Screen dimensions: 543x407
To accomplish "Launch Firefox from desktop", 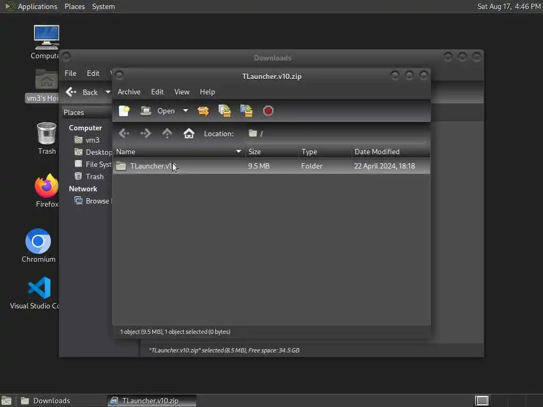I will 47,191.
